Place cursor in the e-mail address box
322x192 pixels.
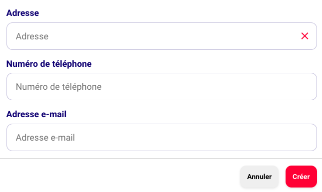[x=162, y=138]
